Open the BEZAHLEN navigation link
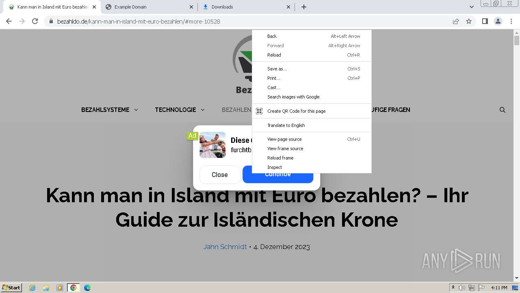This screenshot has height=293, width=520. point(236,110)
